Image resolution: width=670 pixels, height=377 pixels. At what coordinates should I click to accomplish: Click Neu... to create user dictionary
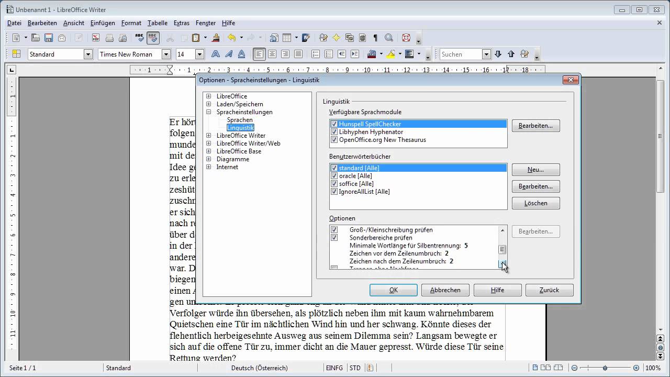535,170
